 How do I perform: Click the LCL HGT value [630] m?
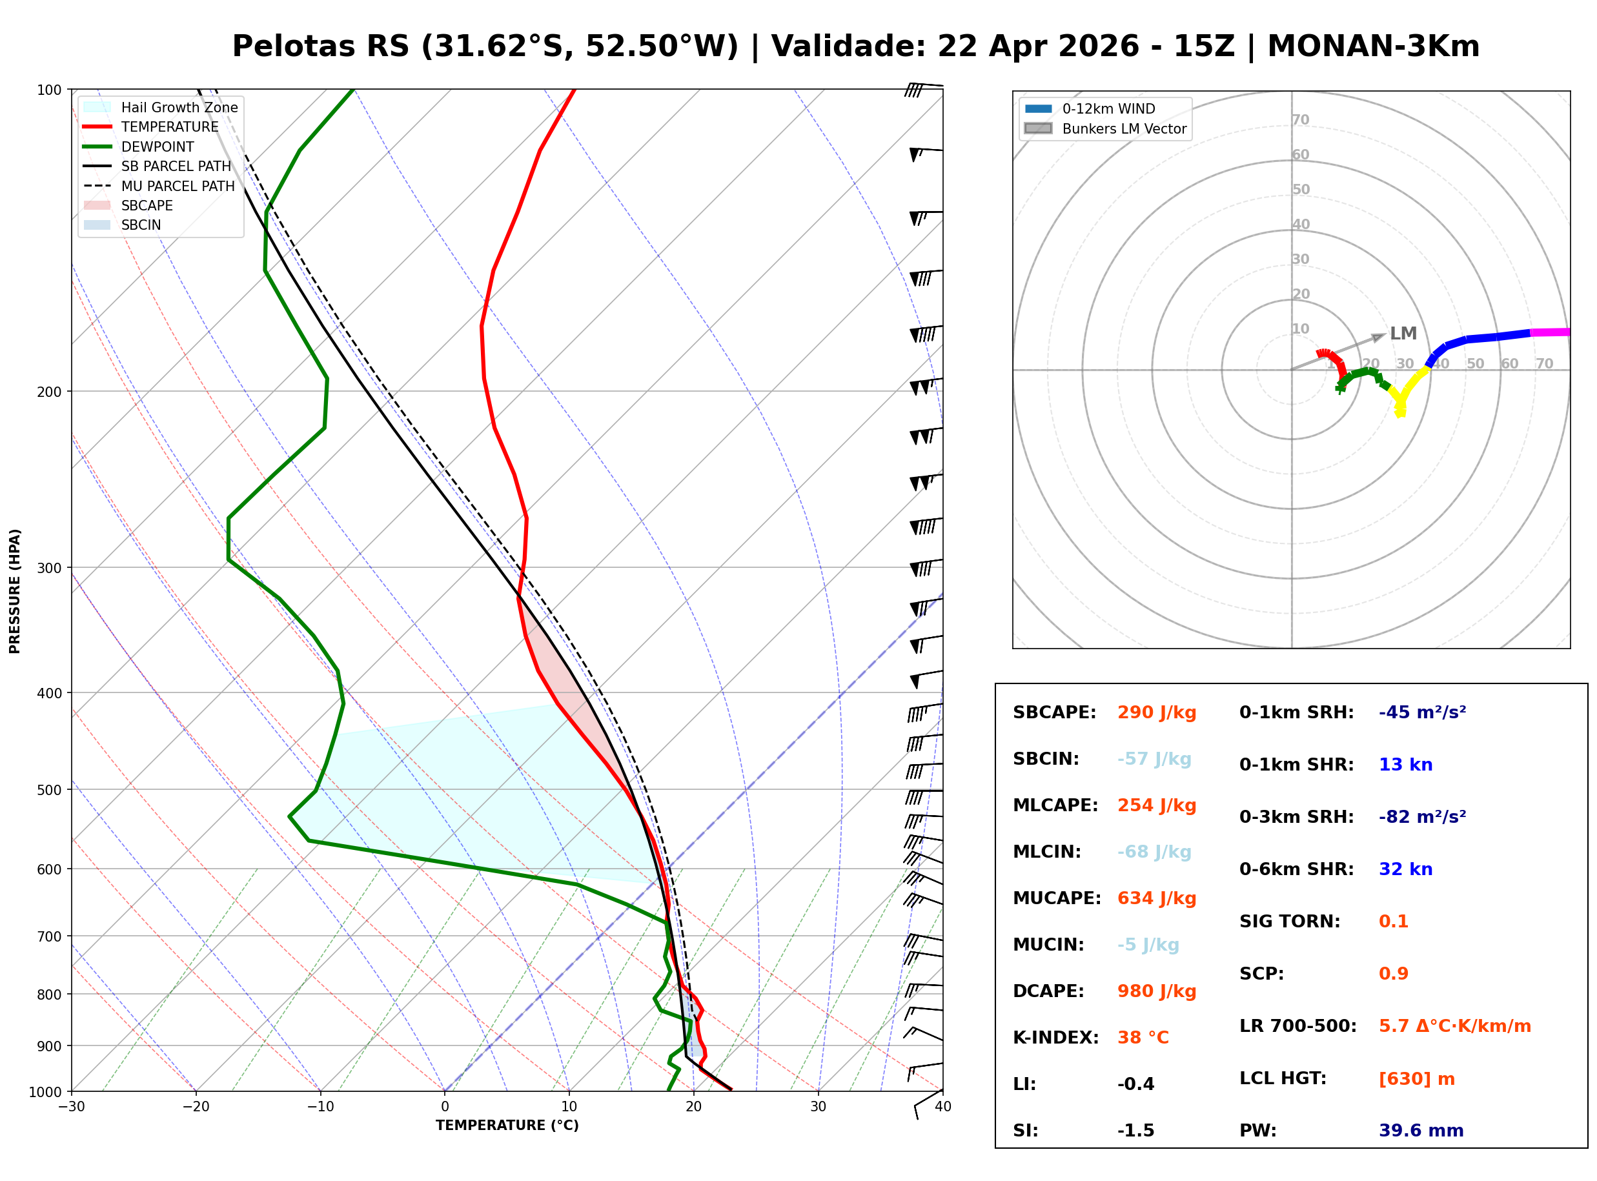coord(1416,1079)
